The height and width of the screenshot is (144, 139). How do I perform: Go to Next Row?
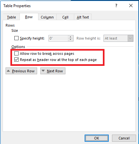click(x=53, y=71)
